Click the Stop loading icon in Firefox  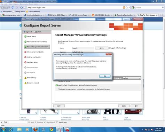(x=17, y=7)
